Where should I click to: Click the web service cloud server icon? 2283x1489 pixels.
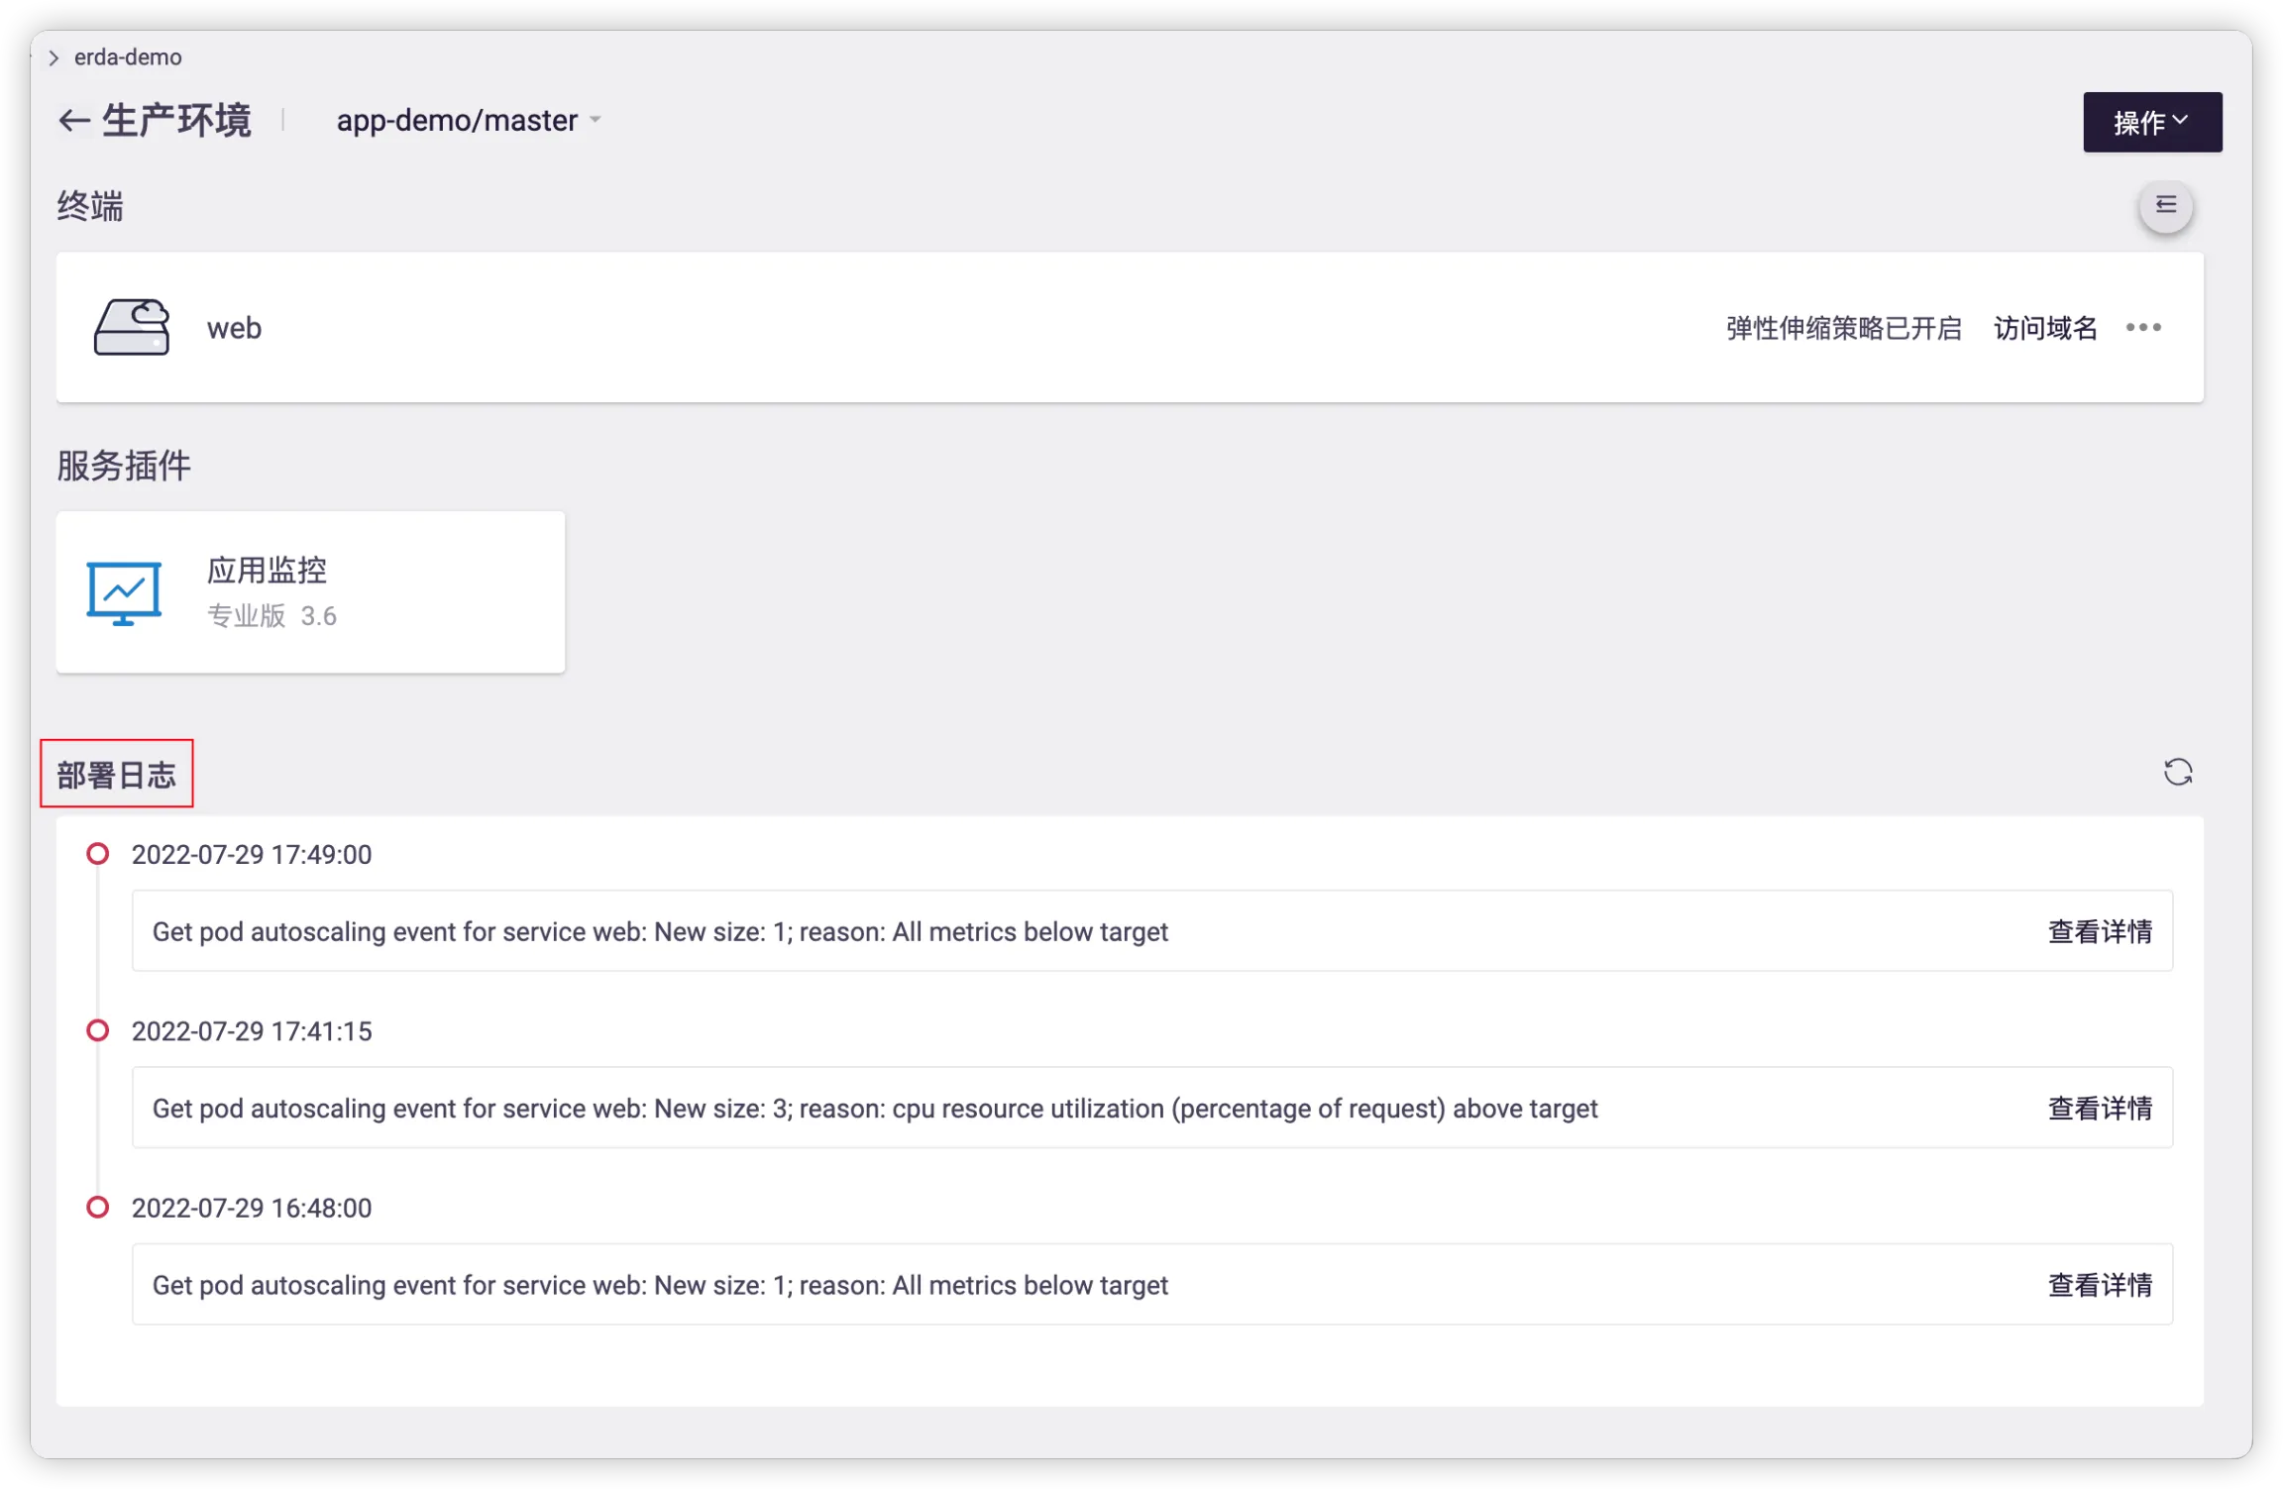(132, 327)
